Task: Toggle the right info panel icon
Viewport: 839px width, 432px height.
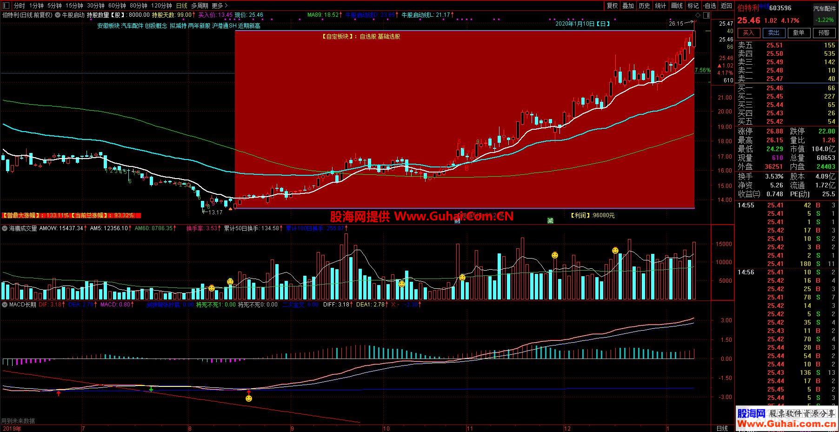Action: coord(707,15)
